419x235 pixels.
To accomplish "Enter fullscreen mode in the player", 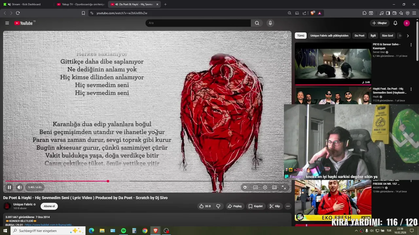I will pos(284,187).
